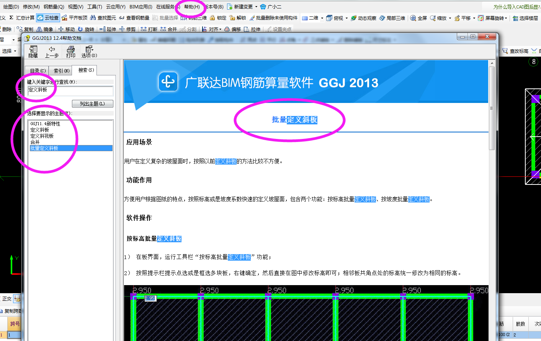Select the 旋转 rotate tool
The height and width of the screenshot is (341, 541).
pyautogui.click(x=86, y=29)
